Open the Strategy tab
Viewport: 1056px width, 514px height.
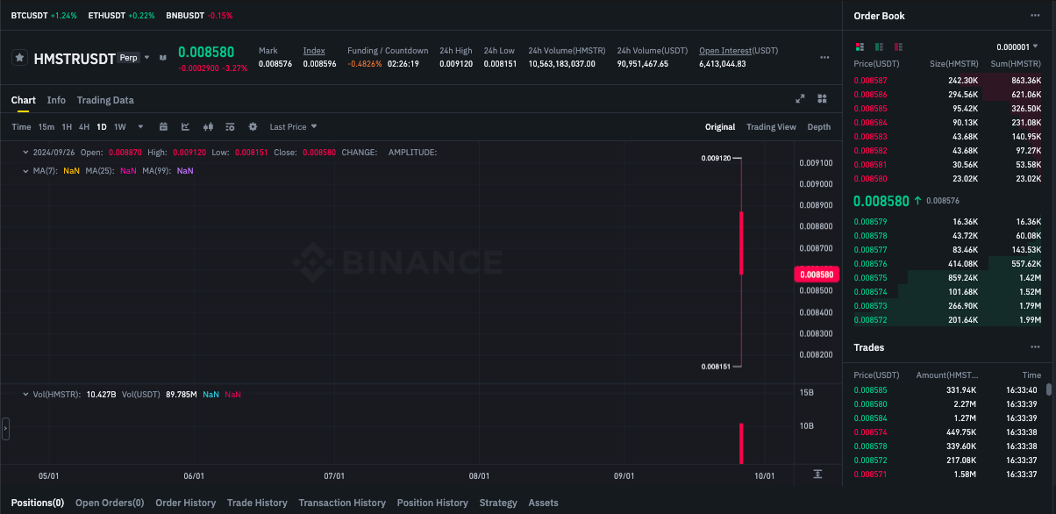(498, 503)
